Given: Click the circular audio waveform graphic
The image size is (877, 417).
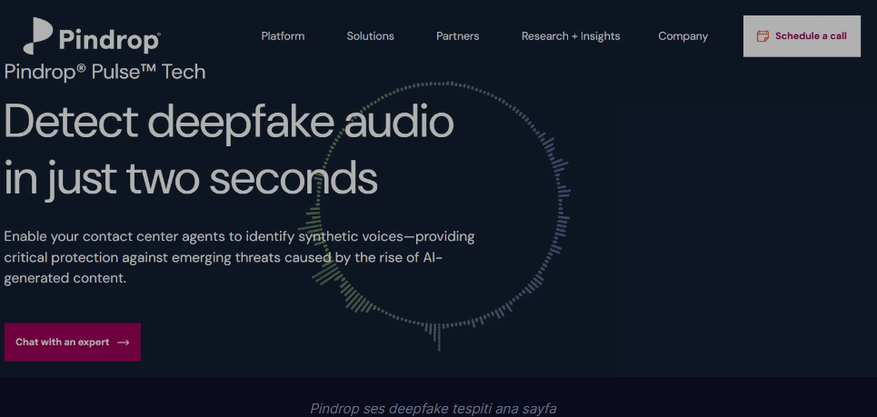Looking at the screenshot, I should pyautogui.click(x=436, y=215).
